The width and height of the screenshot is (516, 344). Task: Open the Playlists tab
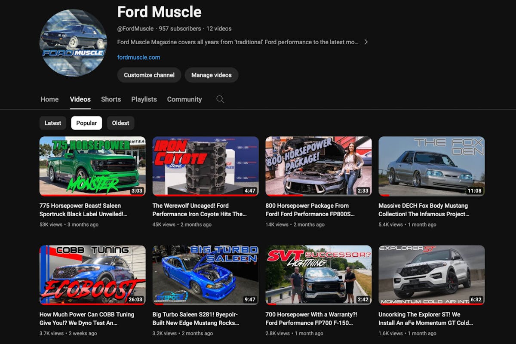coord(144,99)
